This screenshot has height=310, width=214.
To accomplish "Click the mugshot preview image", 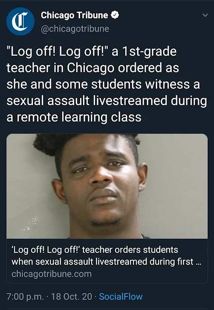I will click(x=107, y=186).
